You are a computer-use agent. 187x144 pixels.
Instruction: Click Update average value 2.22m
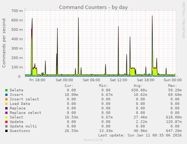(x=141, y=122)
